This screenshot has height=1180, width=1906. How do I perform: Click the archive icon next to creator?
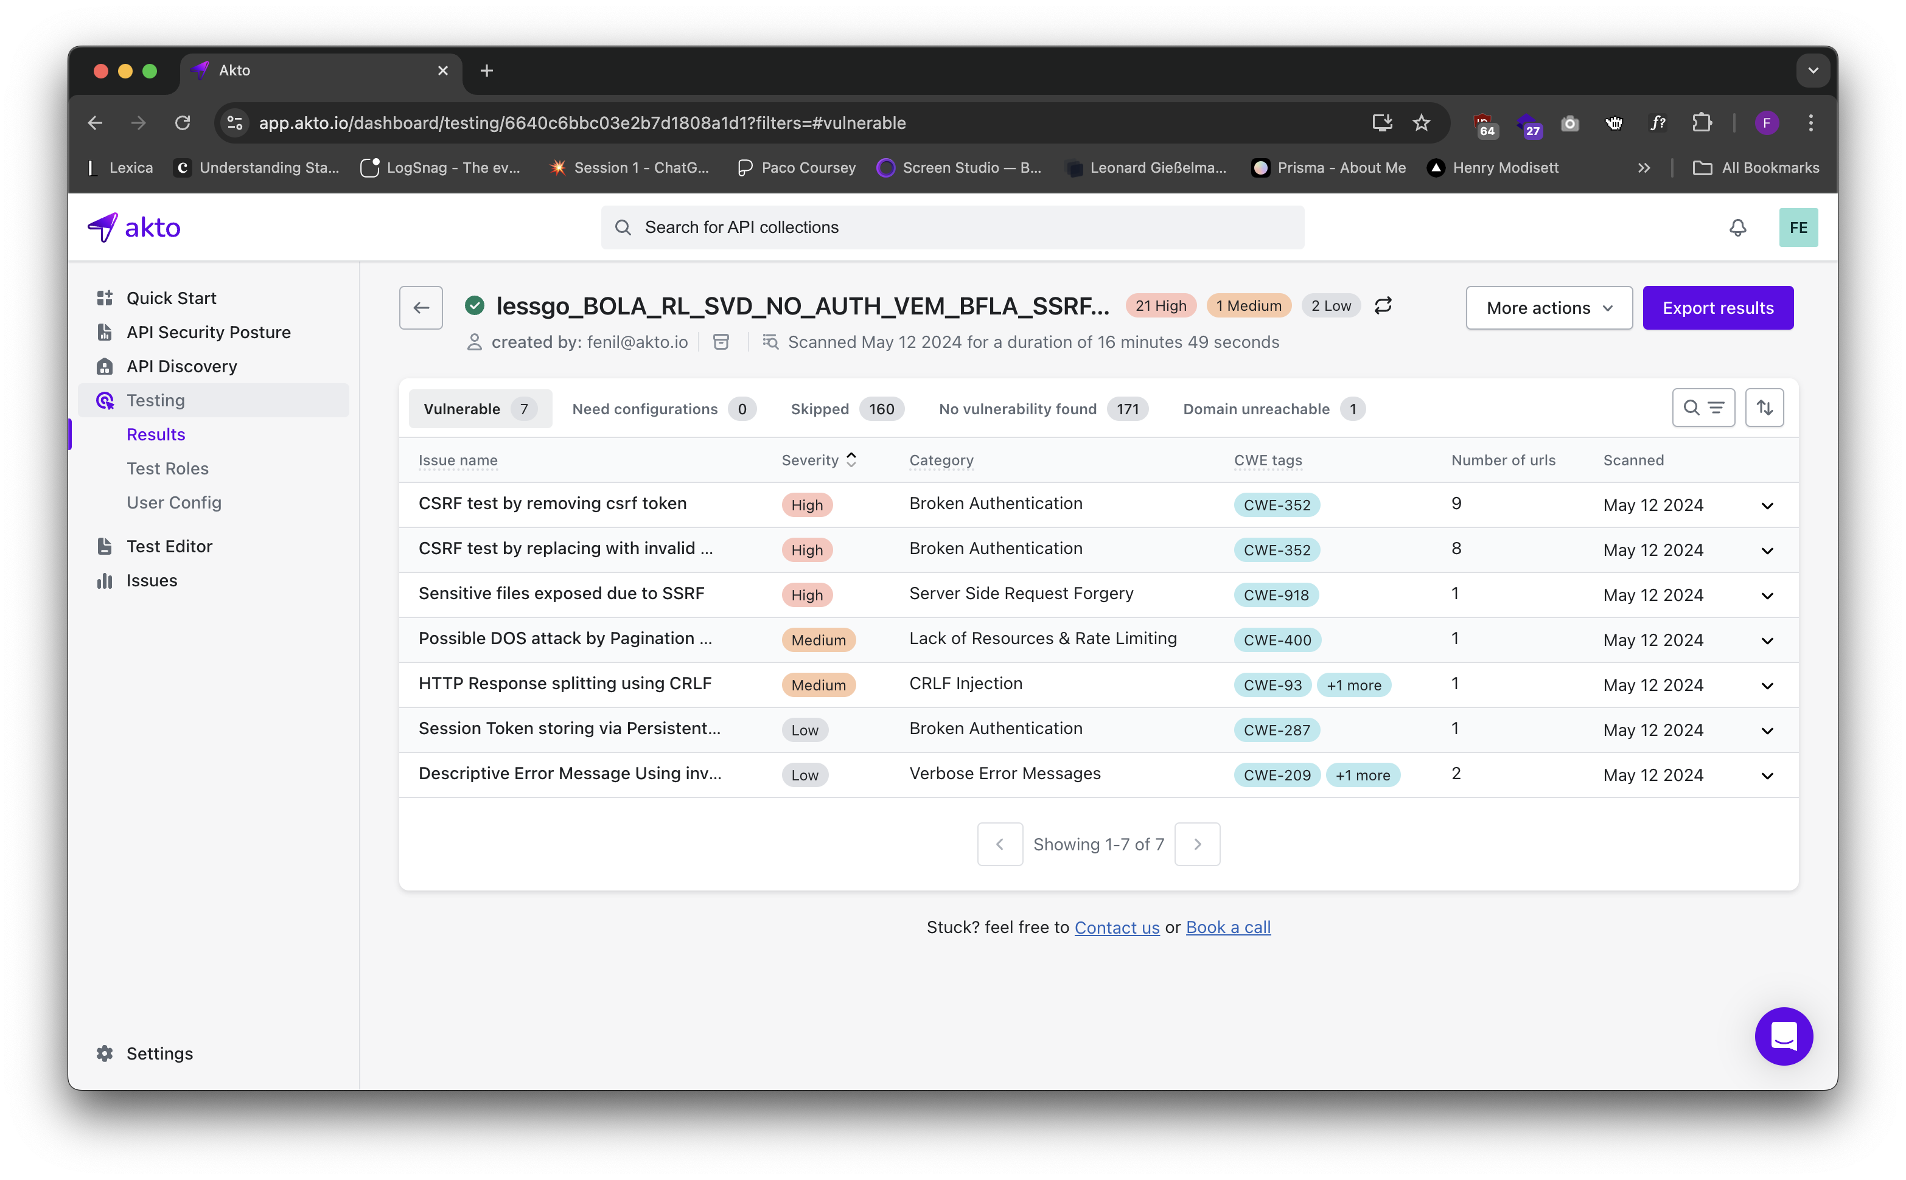721,342
